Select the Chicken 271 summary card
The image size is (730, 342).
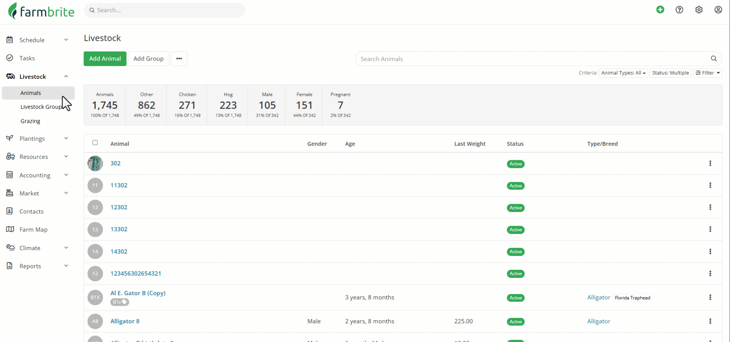[x=187, y=105]
